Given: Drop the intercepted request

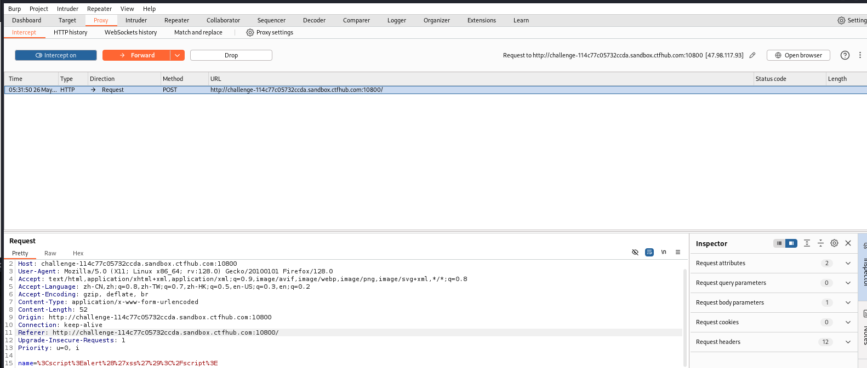Looking at the screenshot, I should [x=231, y=55].
